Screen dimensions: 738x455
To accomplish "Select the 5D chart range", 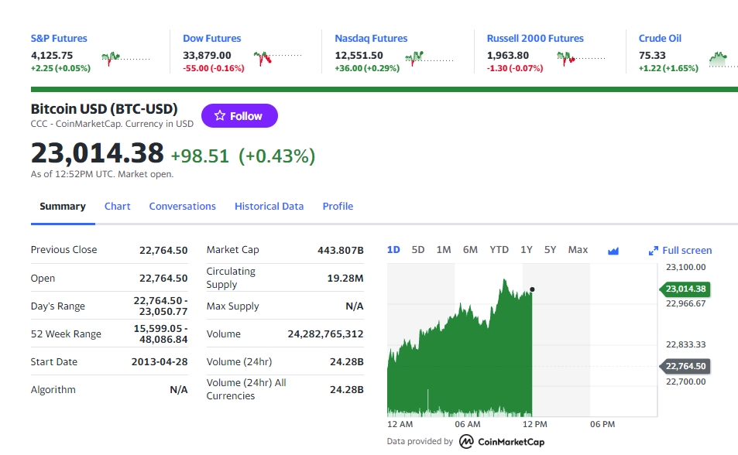I will pos(418,250).
